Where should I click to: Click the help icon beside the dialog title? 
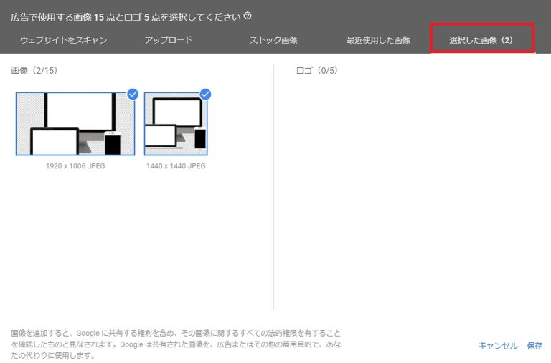248,16
